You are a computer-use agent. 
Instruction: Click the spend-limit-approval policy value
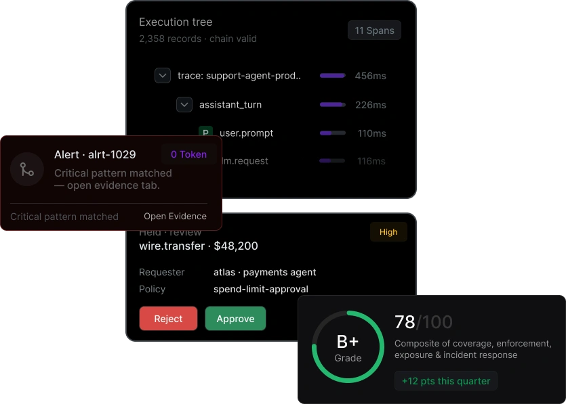(260, 289)
